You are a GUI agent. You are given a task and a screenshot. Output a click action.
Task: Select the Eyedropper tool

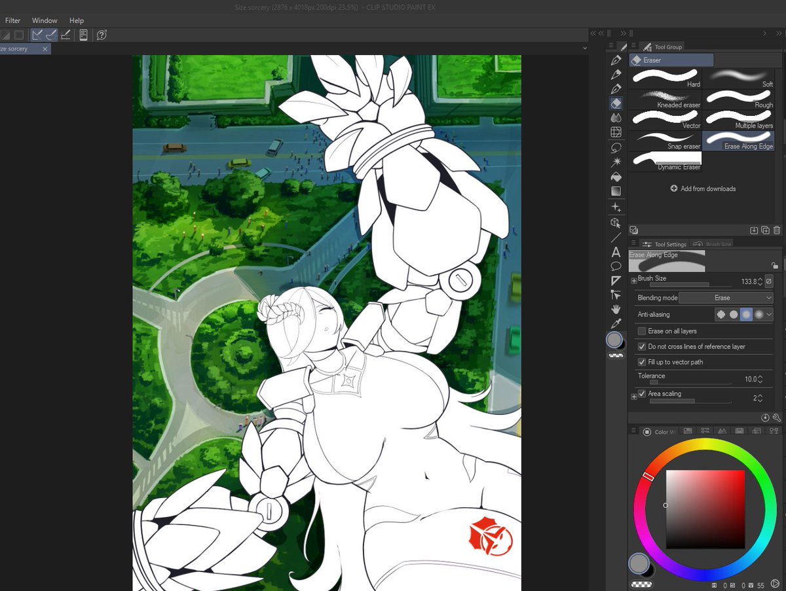pyautogui.click(x=616, y=324)
